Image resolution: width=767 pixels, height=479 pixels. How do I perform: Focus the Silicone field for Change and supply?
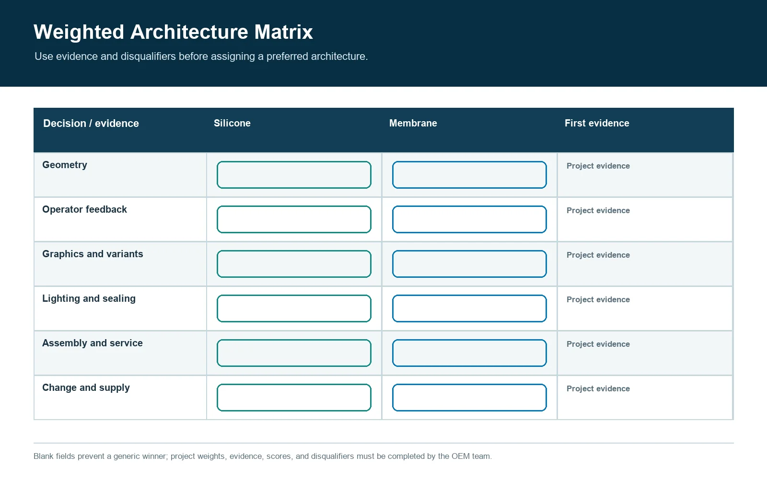coord(294,398)
